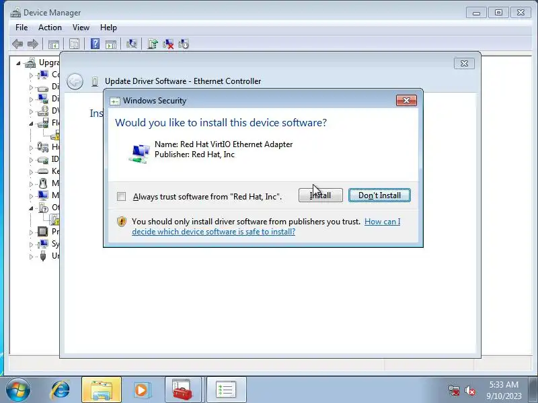Image resolution: width=538 pixels, height=403 pixels.
Task: Check Always trust software from Red Hat, Inc
Action: tap(121, 196)
